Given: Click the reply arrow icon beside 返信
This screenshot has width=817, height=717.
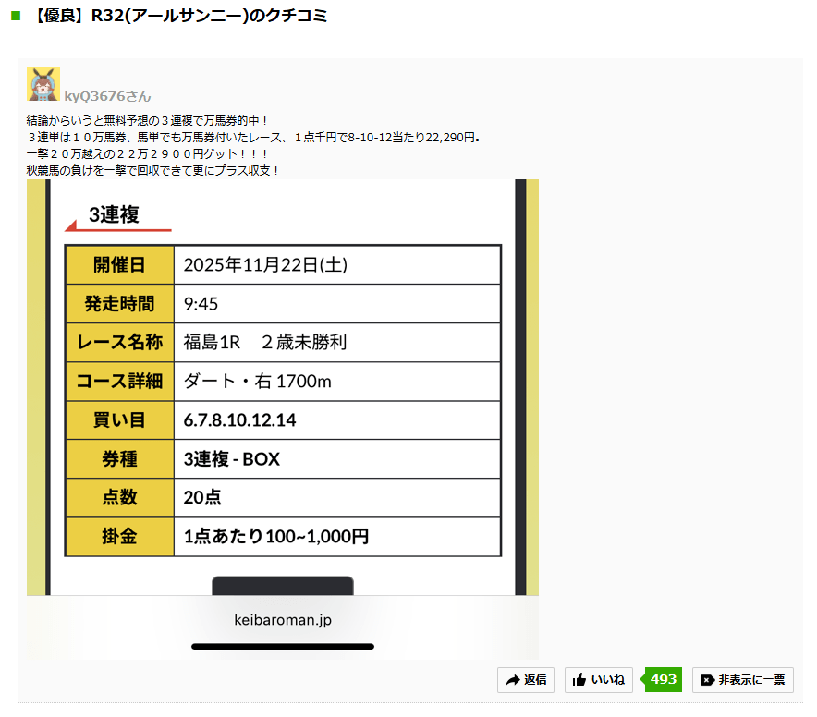Looking at the screenshot, I should tap(512, 680).
